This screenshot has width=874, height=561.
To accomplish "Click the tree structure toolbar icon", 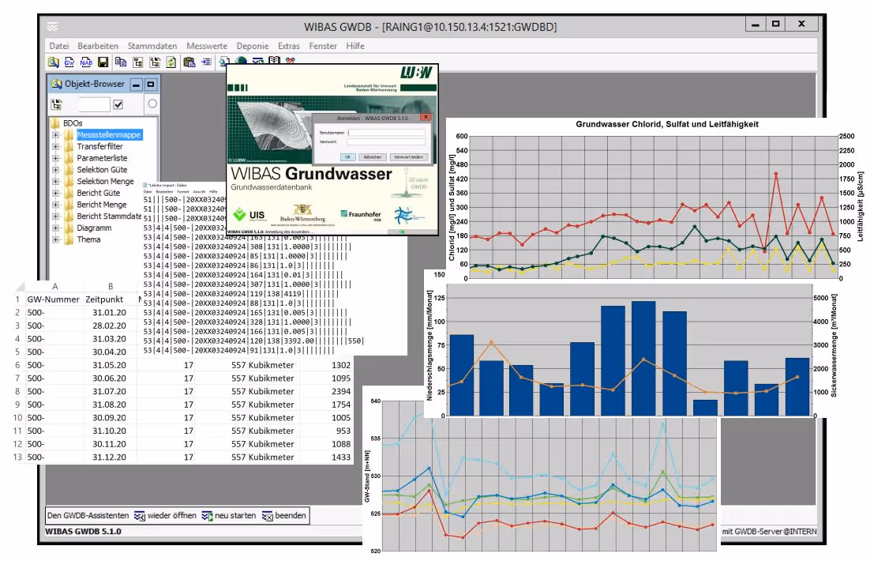I will pos(137,62).
